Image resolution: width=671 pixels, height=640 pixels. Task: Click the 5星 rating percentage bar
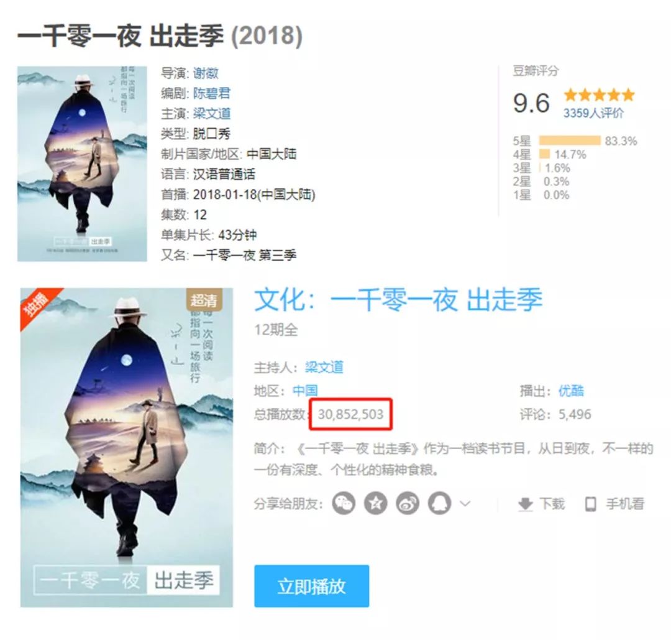point(570,141)
